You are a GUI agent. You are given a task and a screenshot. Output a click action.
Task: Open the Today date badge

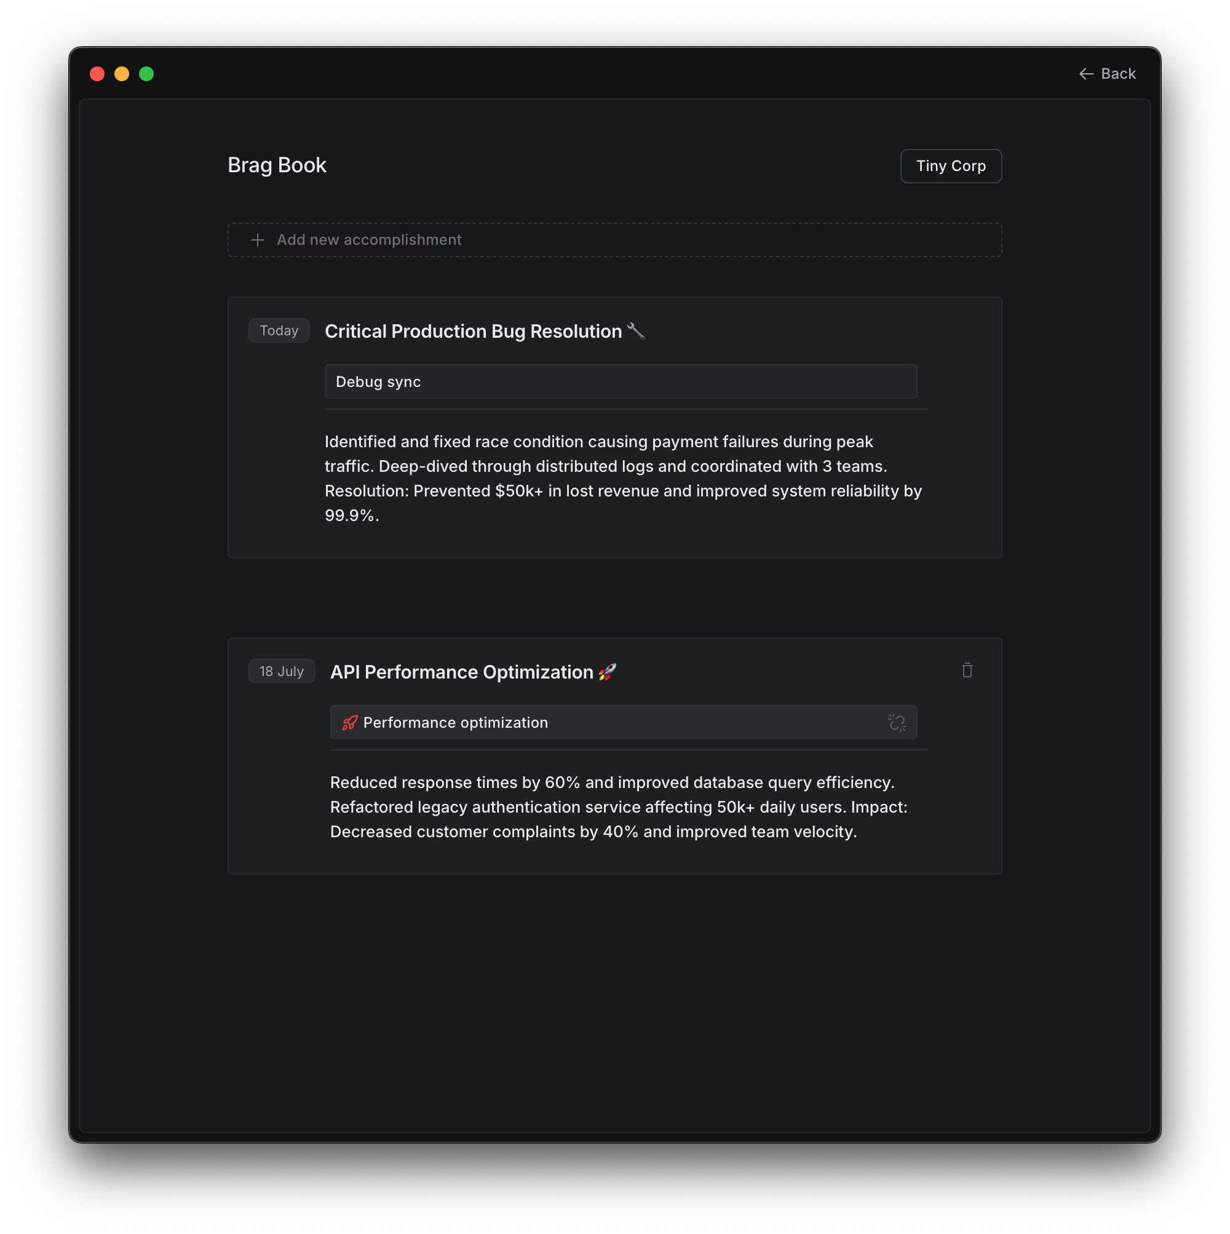pos(279,331)
